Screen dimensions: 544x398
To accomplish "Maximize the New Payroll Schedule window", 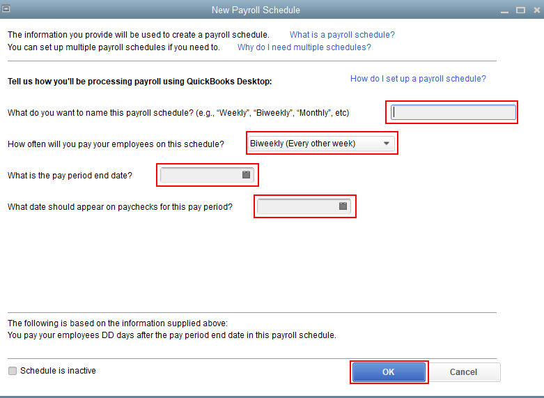I will tap(520, 10).
